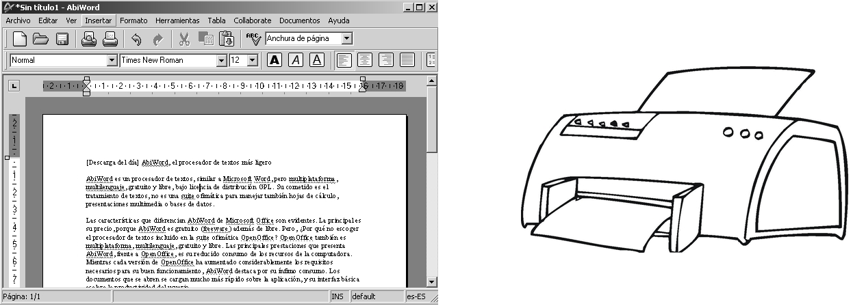Cut selection with the scissors icon
This screenshot has width=853, height=306.
pos(184,39)
